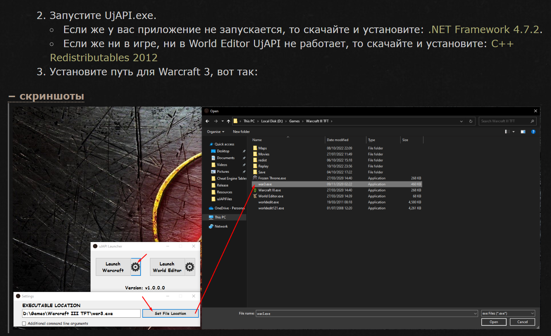The height and width of the screenshot is (336, 551).
Task: Open the C++ Redistributables 2012 link
Action: tap(282, 51)
